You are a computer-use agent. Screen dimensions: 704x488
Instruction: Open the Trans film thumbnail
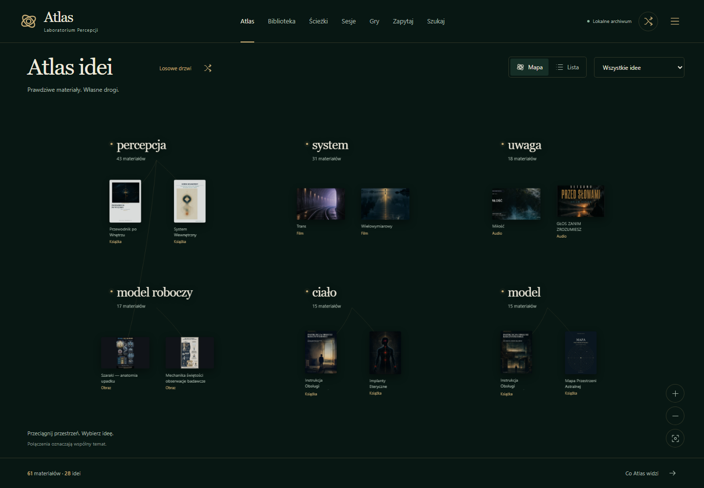pos(321,204)
